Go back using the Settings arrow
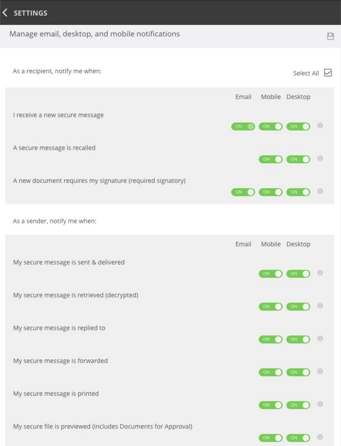 tap(5, 13)
